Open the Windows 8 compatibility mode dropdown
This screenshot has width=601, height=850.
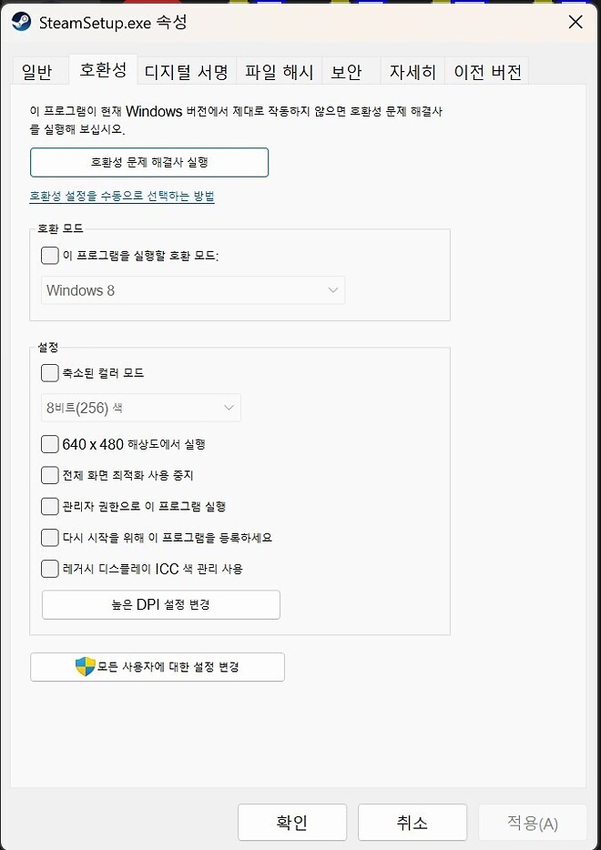(x=192, y=290)
